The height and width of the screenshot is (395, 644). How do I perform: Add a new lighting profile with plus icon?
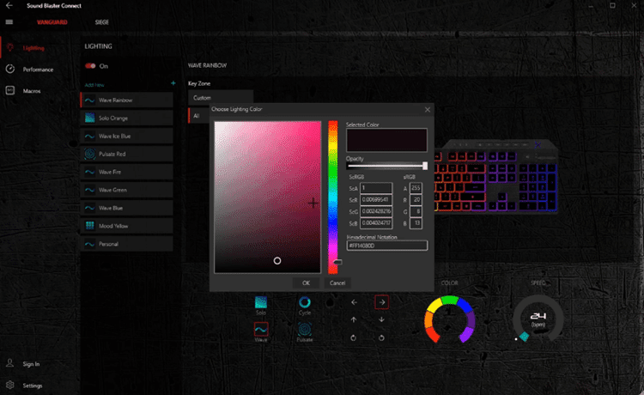point(173,83)
